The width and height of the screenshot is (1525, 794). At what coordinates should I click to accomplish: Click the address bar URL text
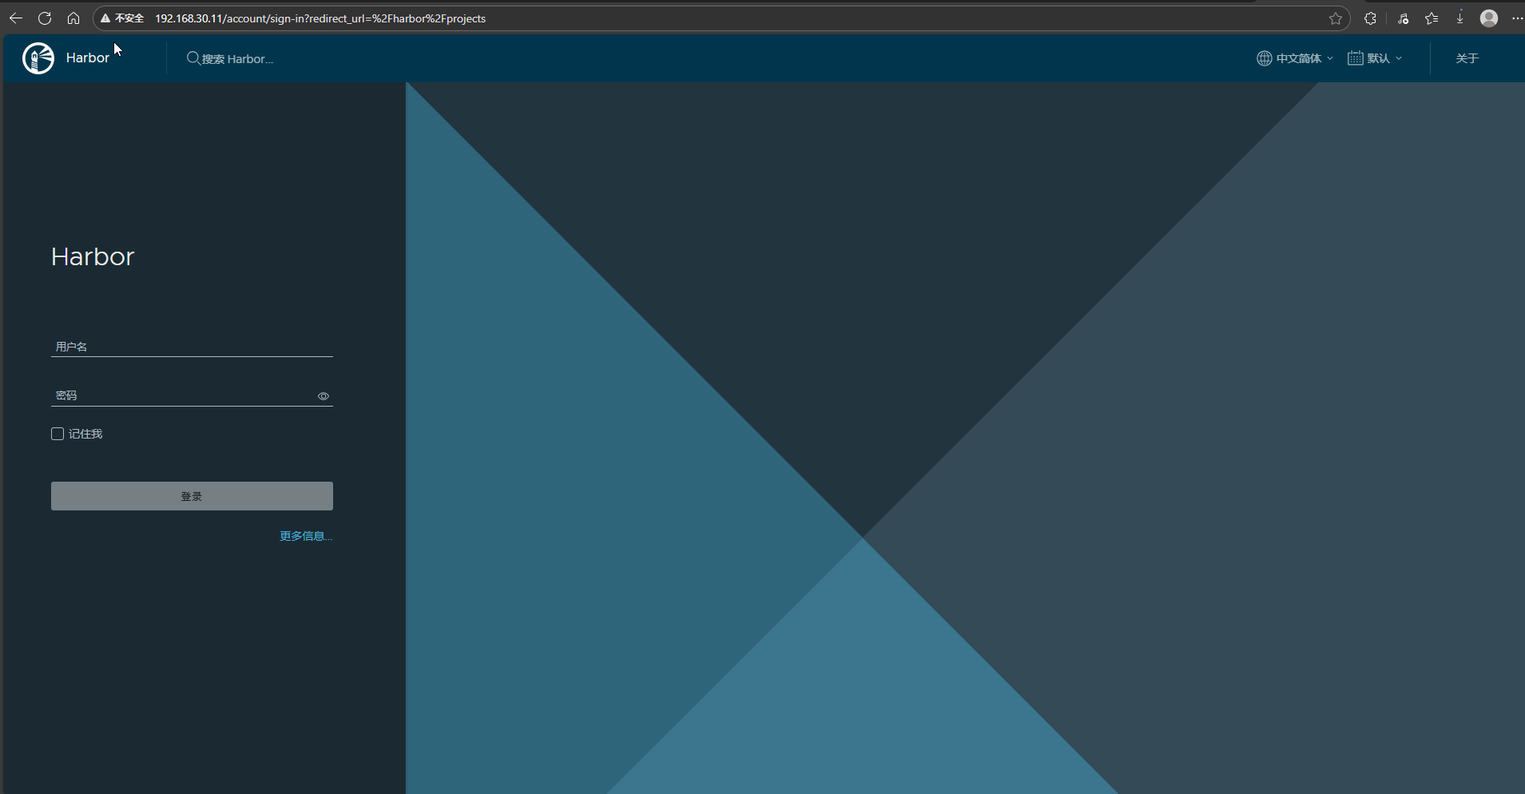point(320,18)
